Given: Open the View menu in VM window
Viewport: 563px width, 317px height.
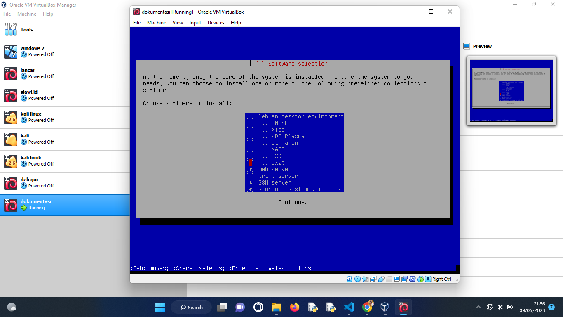Looking at the screenshot, I should pos(178,23).
